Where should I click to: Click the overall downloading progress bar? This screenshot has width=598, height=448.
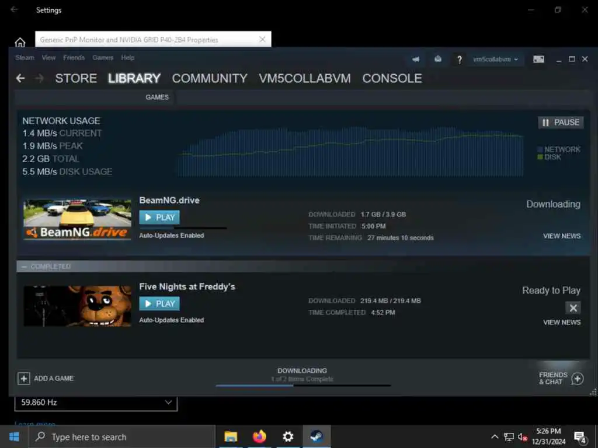(303, 386)
